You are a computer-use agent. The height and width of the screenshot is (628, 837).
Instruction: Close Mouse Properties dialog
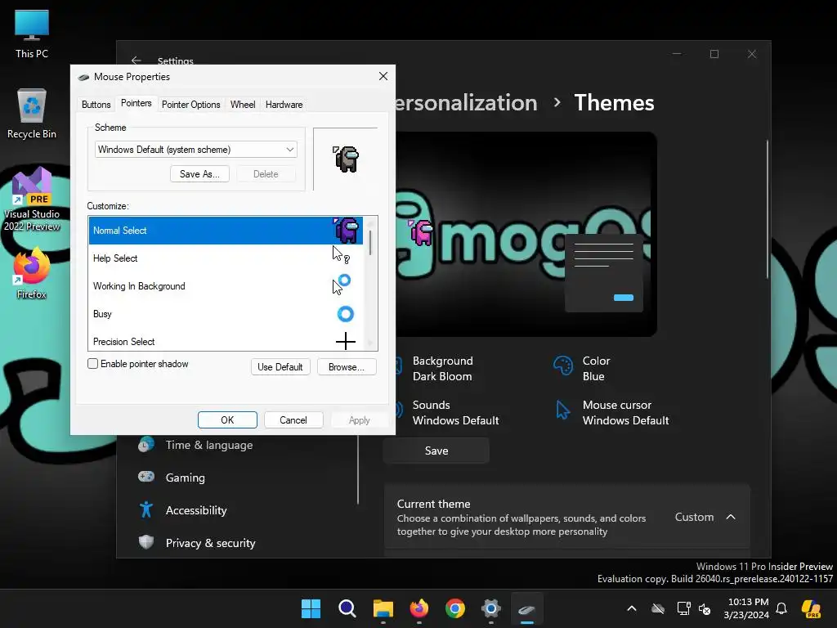[383, 76]
